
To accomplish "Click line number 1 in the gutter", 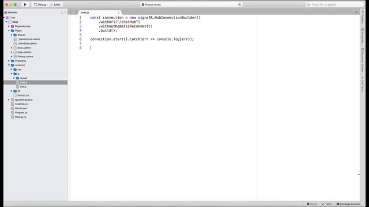I will point(81,18).
